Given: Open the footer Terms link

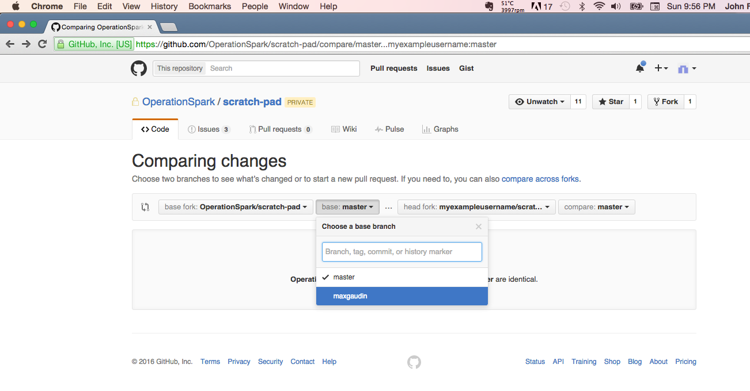Looking at the screenshot, I should 210,362.
